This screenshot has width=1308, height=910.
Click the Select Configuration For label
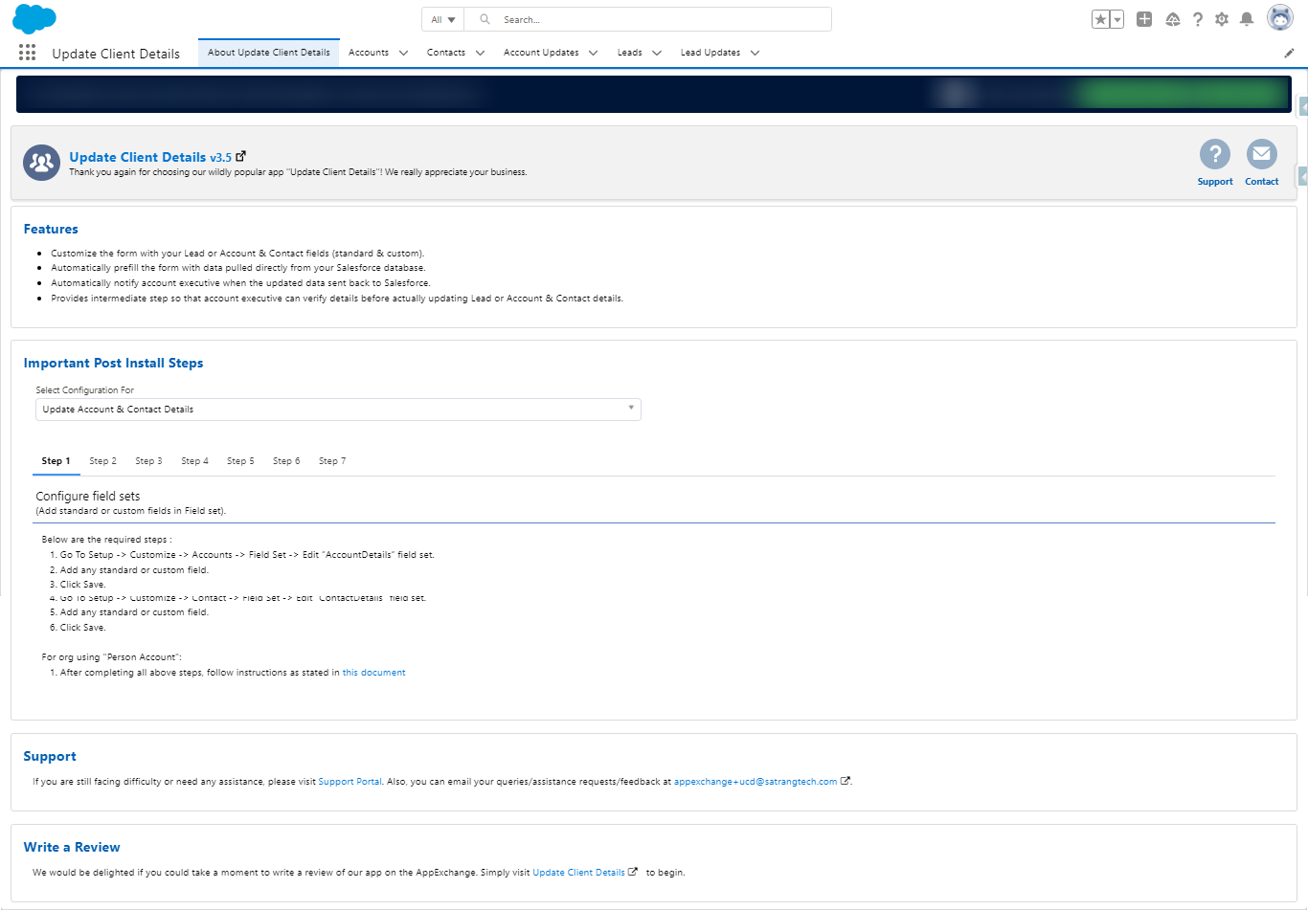tap(85, 390)
